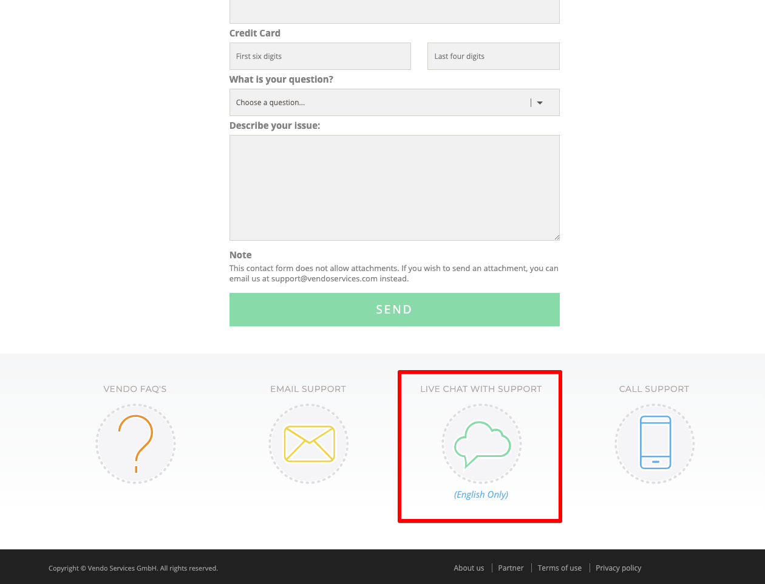Focus the 'First six digits' field
Viewport: 765px width, 584px height.
pyautogui.click(x=320, y=57)
